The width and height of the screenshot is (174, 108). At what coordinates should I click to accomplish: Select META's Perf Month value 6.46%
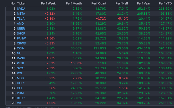pyautogui.click(x=77, y=14)
